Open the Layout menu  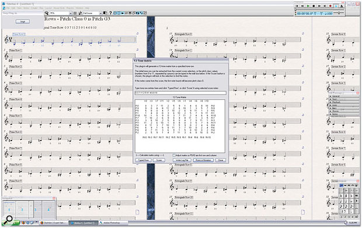[x=48, y=8]
